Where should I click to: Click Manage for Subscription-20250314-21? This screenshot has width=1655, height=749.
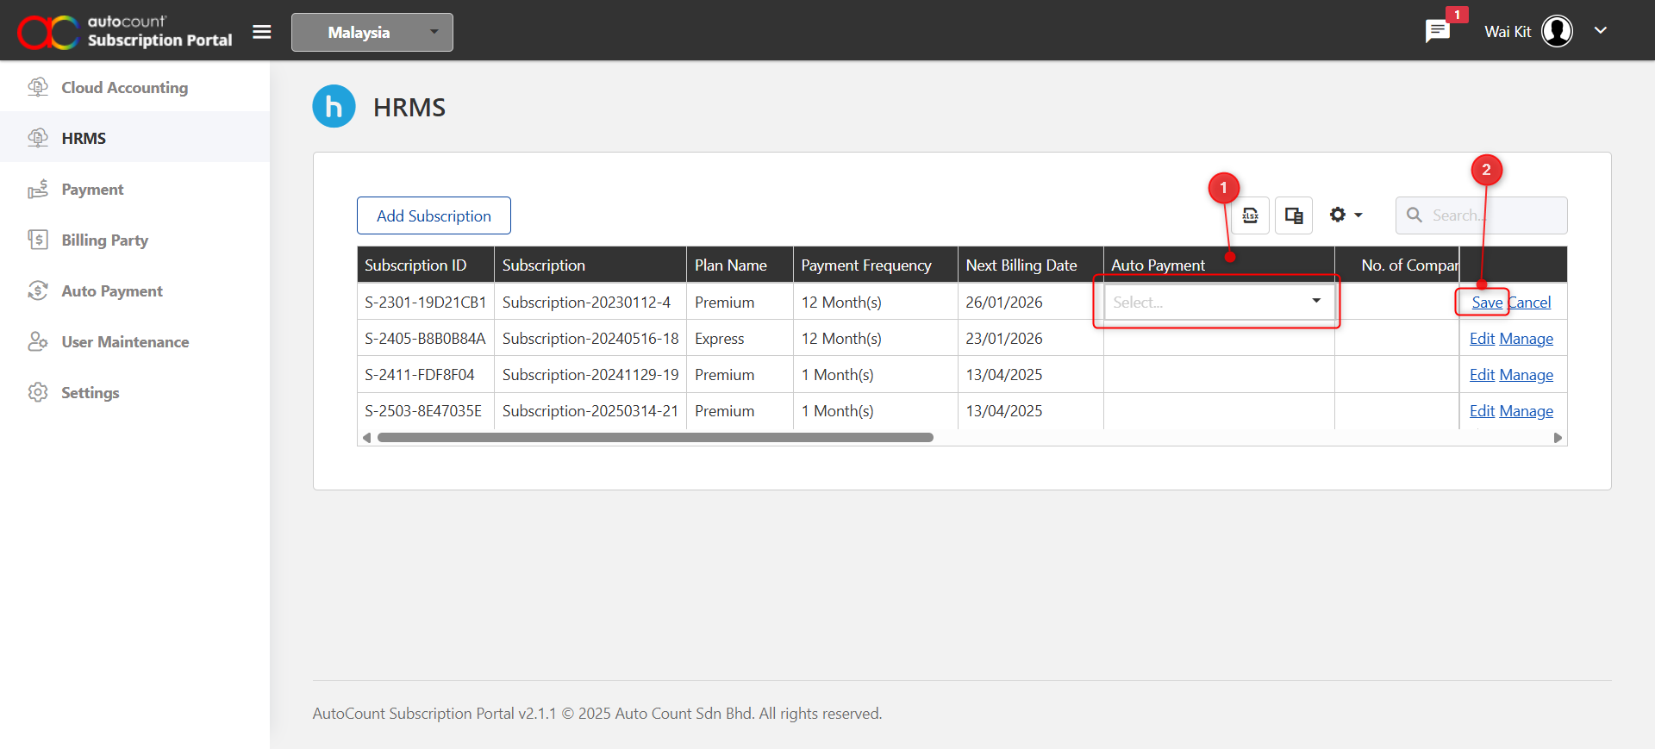pyautogui.click(x=1527, y=411)
